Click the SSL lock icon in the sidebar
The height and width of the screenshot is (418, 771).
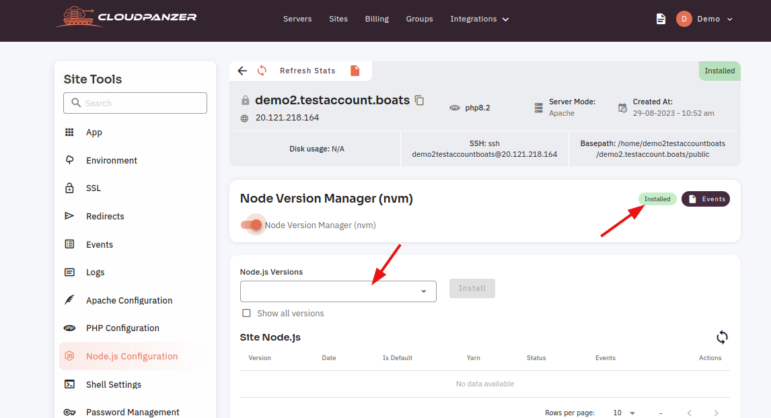pyautogui.click(x=69, y=188)
